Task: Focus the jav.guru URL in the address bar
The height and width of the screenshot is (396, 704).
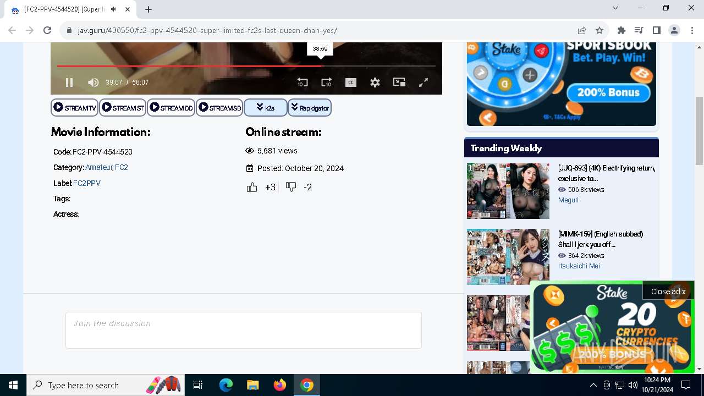Action: tap(207, 31)
